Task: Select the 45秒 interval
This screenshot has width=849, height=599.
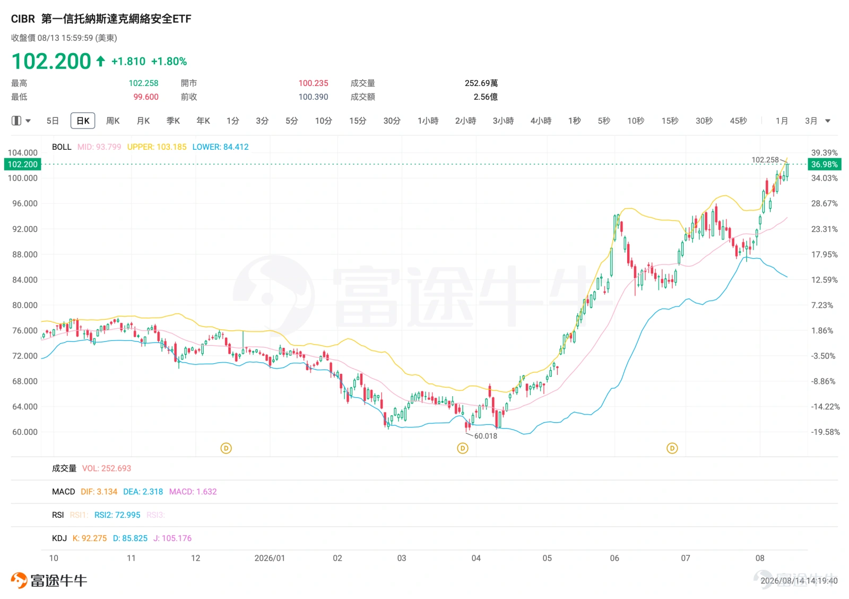Action: click(x=739, y=121)
